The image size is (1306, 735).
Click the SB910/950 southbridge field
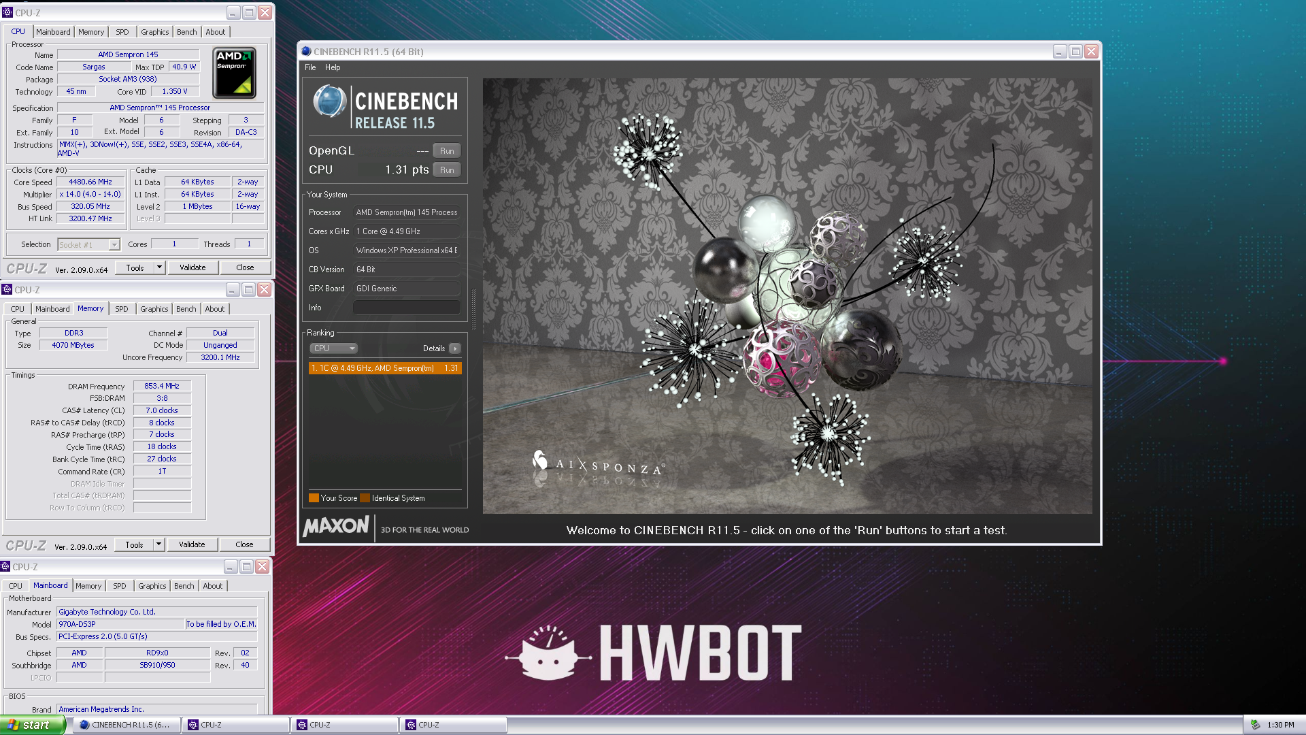point(157,665)
